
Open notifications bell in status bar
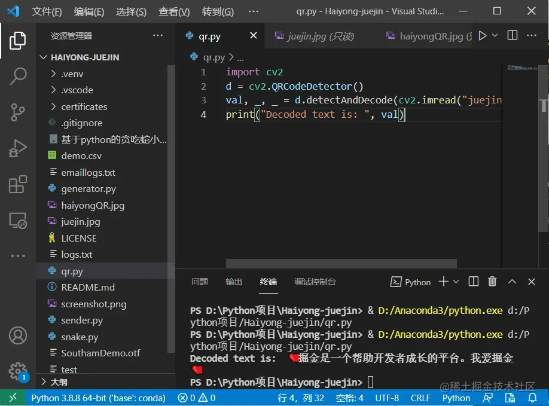[532, 398]
